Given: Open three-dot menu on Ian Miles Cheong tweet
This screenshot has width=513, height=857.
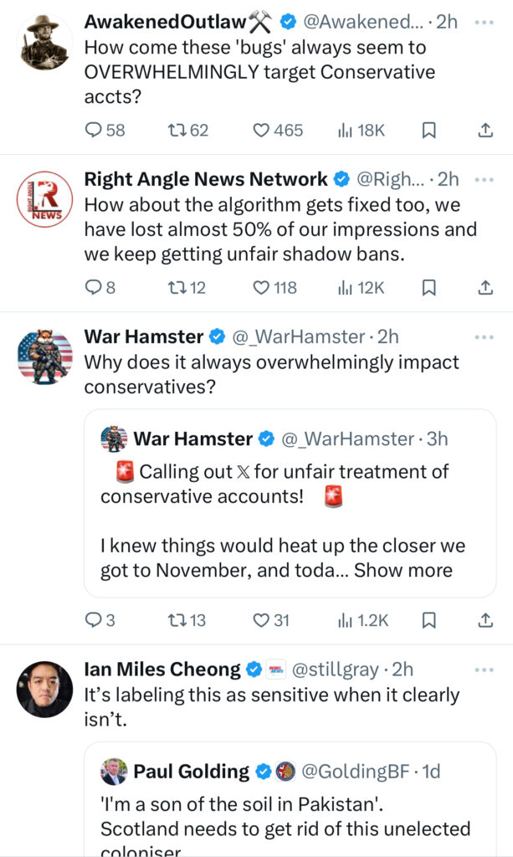Looking at the screenshot, I should [x=484, y=670].
